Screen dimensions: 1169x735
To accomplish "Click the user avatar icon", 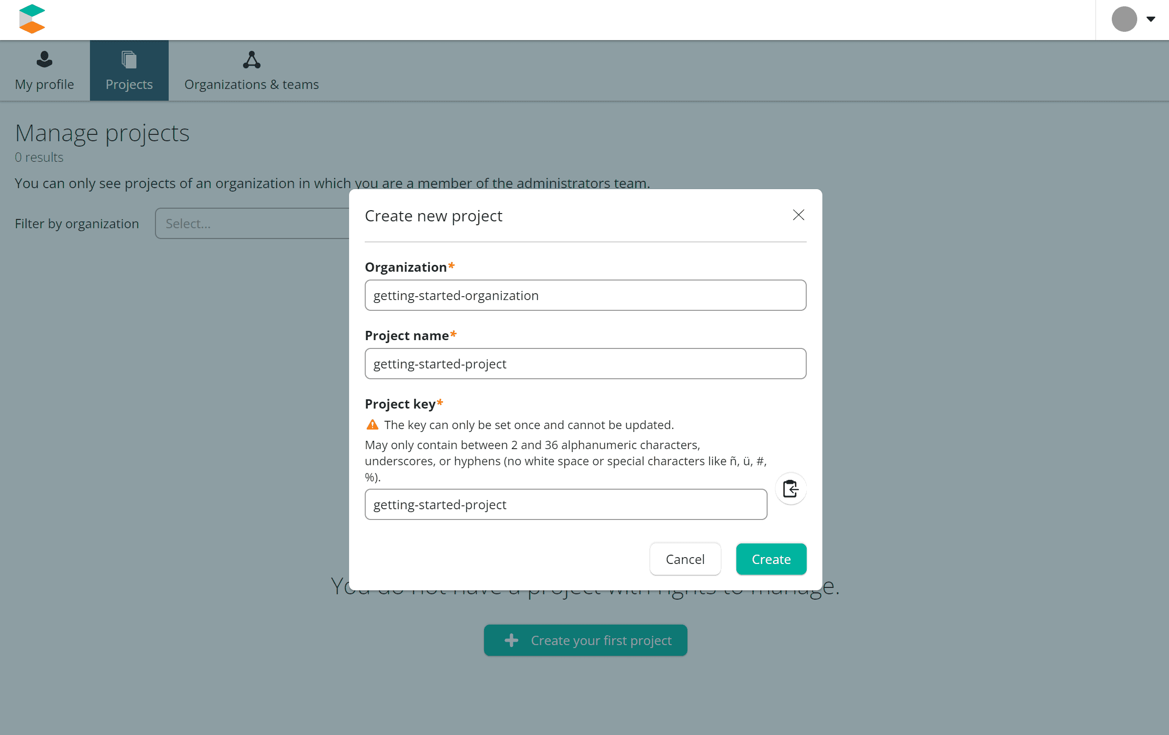I will (x=1124, y=19).
